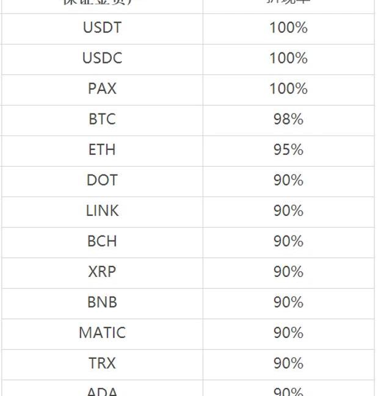Select the USDC currency cell
Viewport: 378px width, 396px height.
[x=102, y=59]
